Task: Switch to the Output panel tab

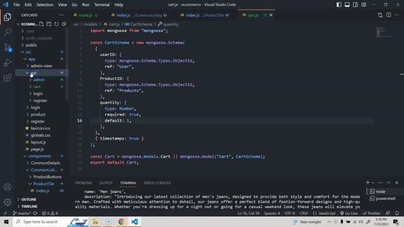Action: coord(106,183)
